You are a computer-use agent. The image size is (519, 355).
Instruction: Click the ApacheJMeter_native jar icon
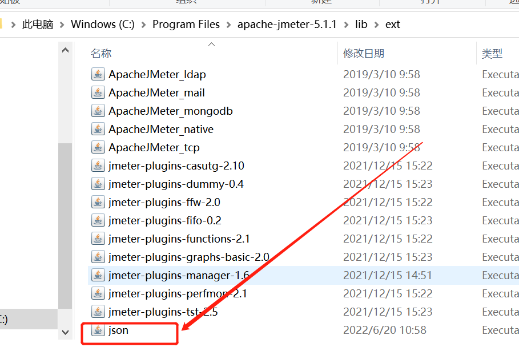click(98, 129)
